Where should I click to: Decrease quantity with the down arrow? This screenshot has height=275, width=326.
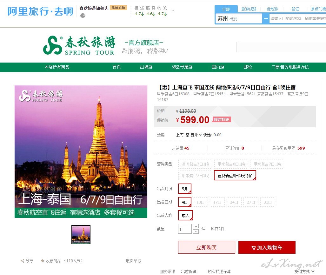click(x=196, y=231)
